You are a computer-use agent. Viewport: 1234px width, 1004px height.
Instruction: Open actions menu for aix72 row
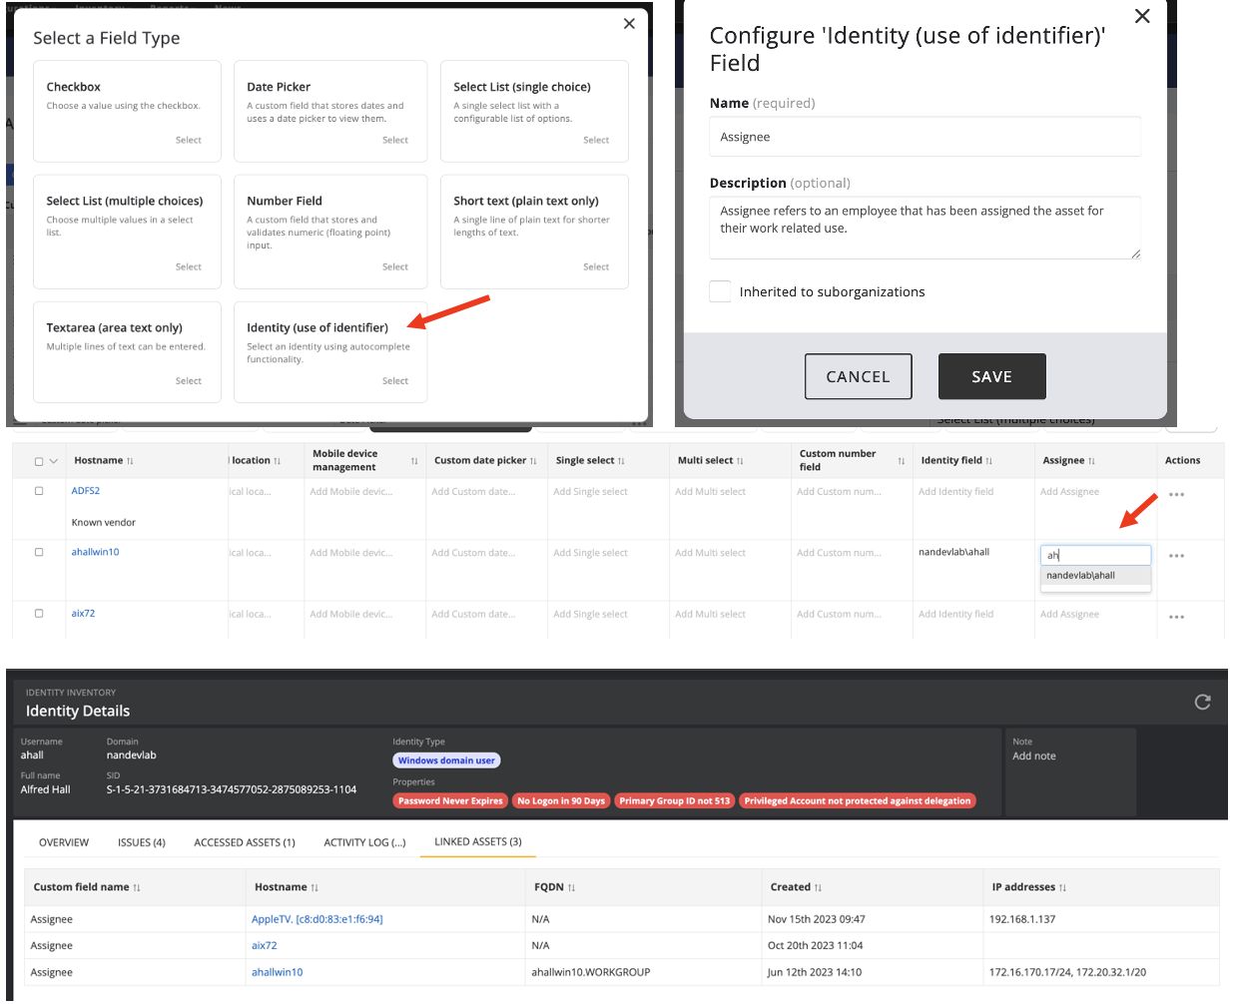[x=1176, y=617]
